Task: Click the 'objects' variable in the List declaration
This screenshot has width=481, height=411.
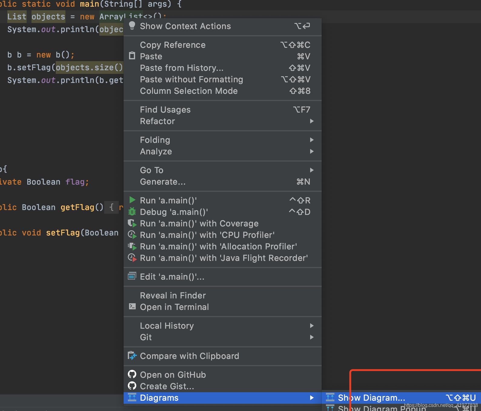Action: (48, 17)
